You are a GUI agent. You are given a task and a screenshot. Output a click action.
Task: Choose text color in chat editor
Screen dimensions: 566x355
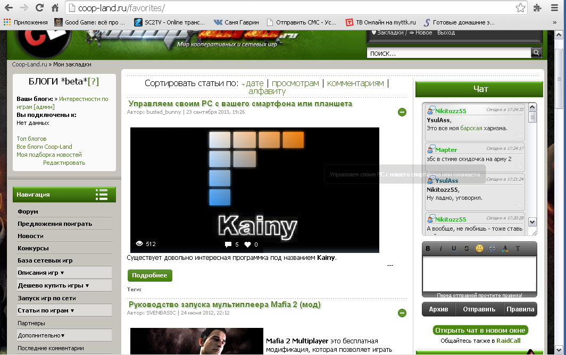coord(505,248)
